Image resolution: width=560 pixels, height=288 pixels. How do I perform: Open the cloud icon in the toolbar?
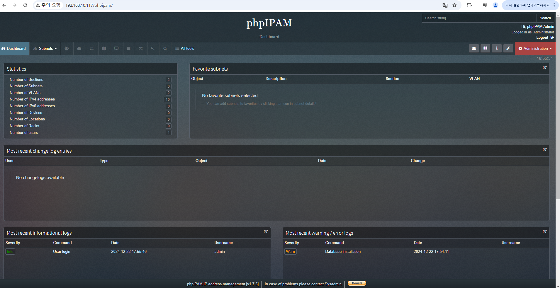tap(79, 49)
